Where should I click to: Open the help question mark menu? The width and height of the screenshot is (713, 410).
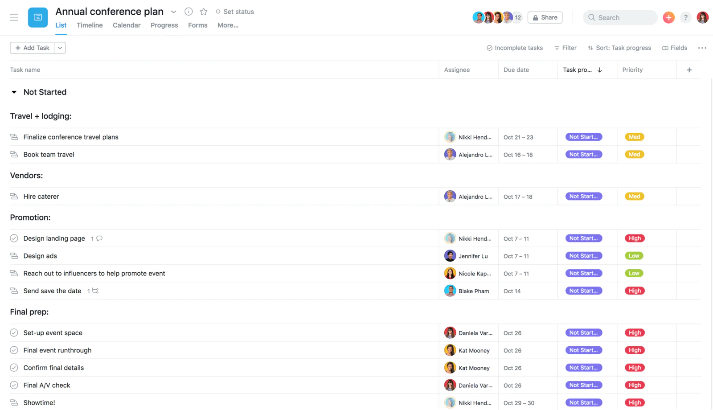coord(685,17)
